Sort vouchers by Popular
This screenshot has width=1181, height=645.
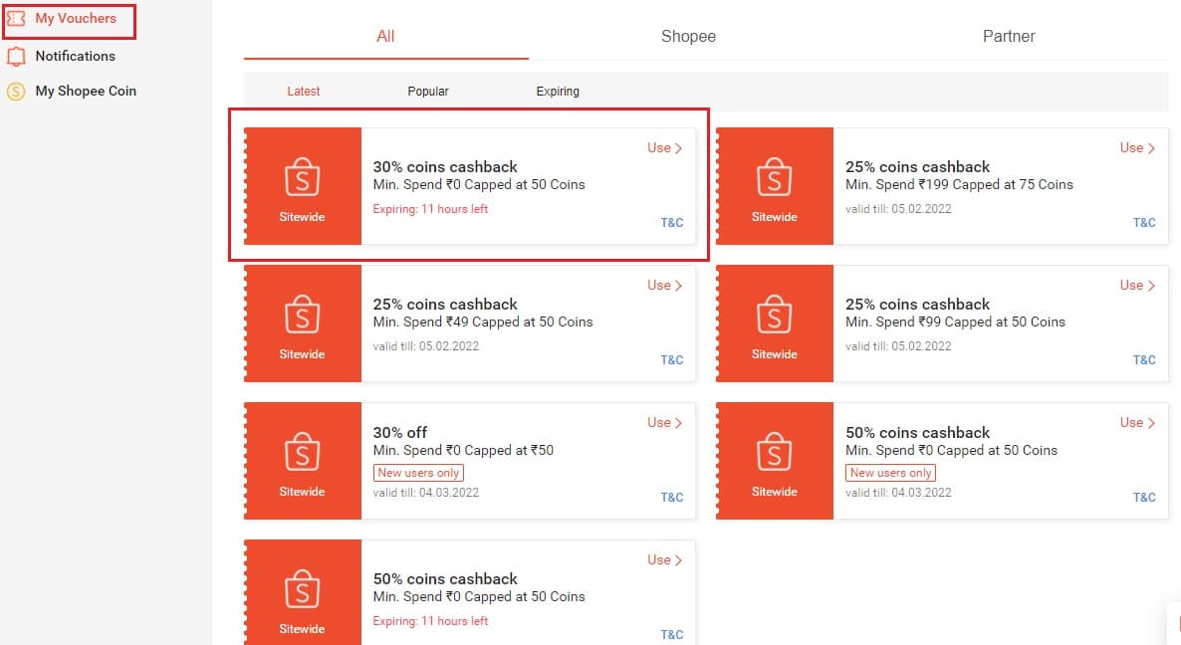tap(428, 91)
